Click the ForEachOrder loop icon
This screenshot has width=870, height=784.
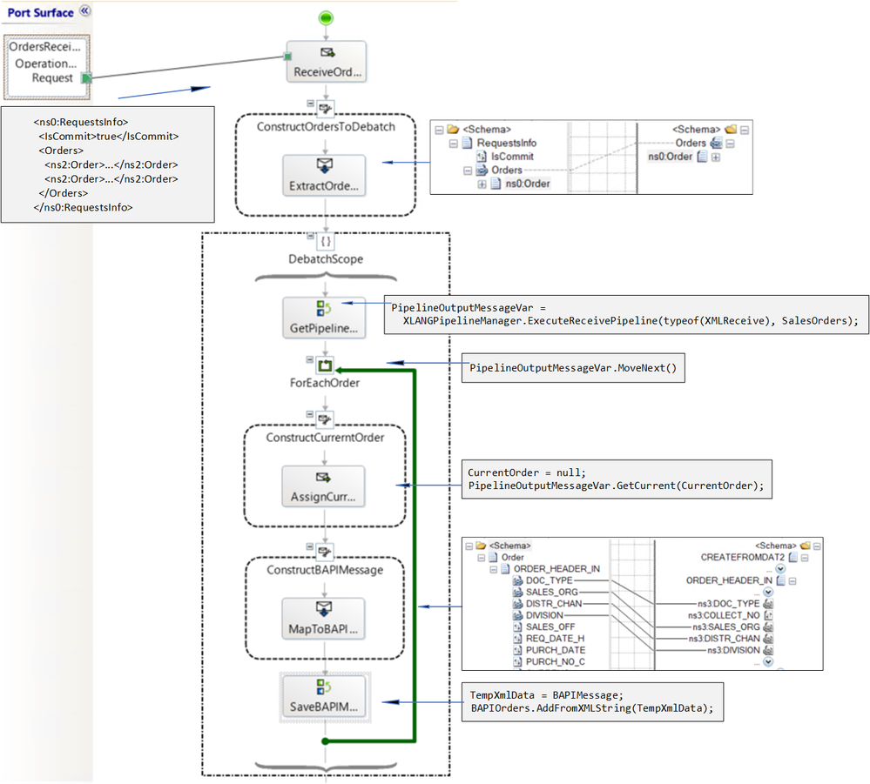[x=325, y=365]
